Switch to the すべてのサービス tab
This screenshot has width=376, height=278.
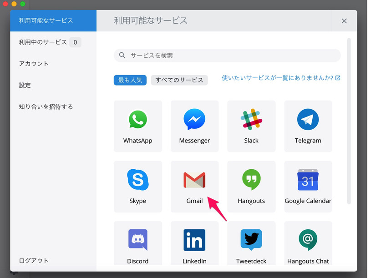(x=179, y=80)
